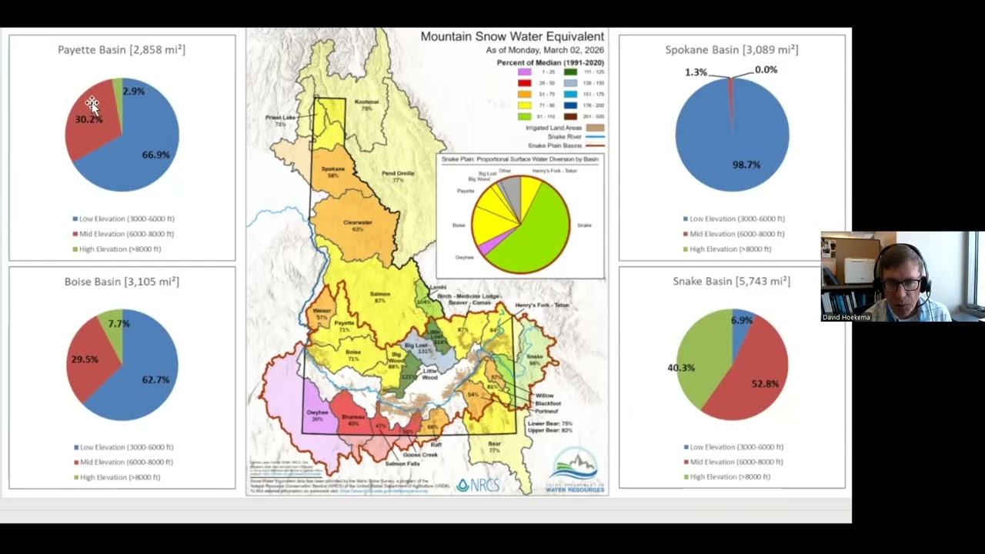Click the 0.0% label on Spokane pie
The height and width of the screenshot is (554, 985).
click(x=766, y=69)
